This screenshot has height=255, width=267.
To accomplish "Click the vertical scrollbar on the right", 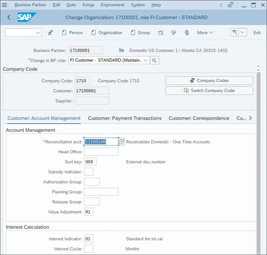I will coord(258,161).
